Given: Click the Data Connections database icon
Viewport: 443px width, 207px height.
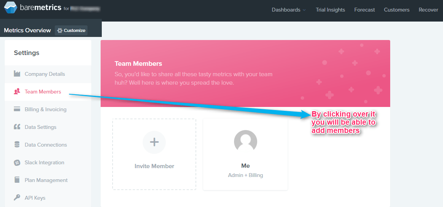Looking at the screenshot, I should (17, 145).
